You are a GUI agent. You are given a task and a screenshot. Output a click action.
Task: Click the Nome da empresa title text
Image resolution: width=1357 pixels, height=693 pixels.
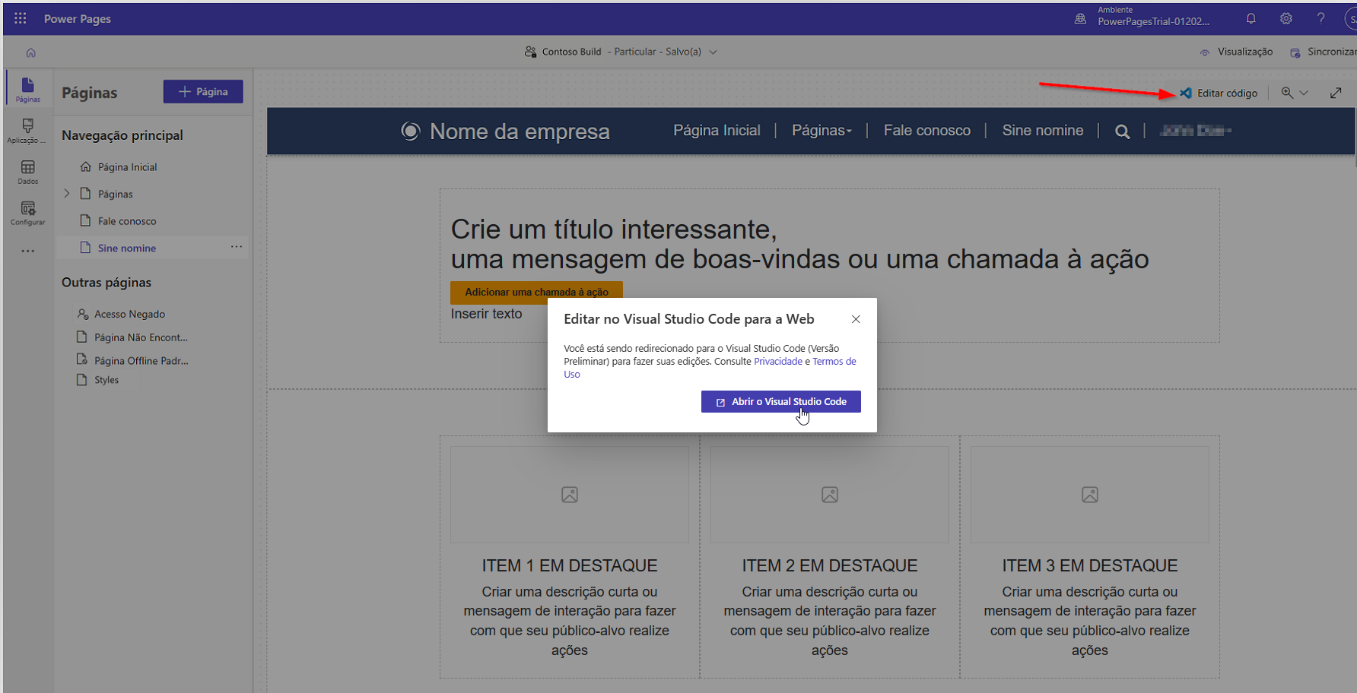[520, 131]
